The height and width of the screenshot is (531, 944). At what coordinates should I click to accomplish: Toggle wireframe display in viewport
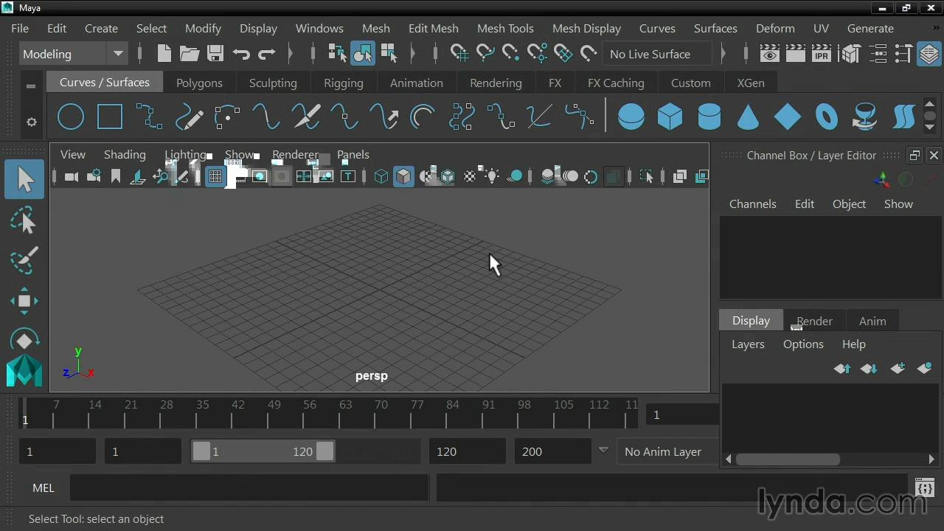coord(381,176)
